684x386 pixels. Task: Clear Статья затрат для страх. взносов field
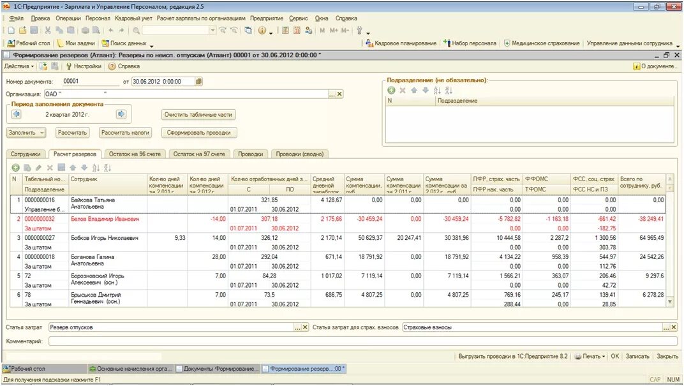click(674, 327)
